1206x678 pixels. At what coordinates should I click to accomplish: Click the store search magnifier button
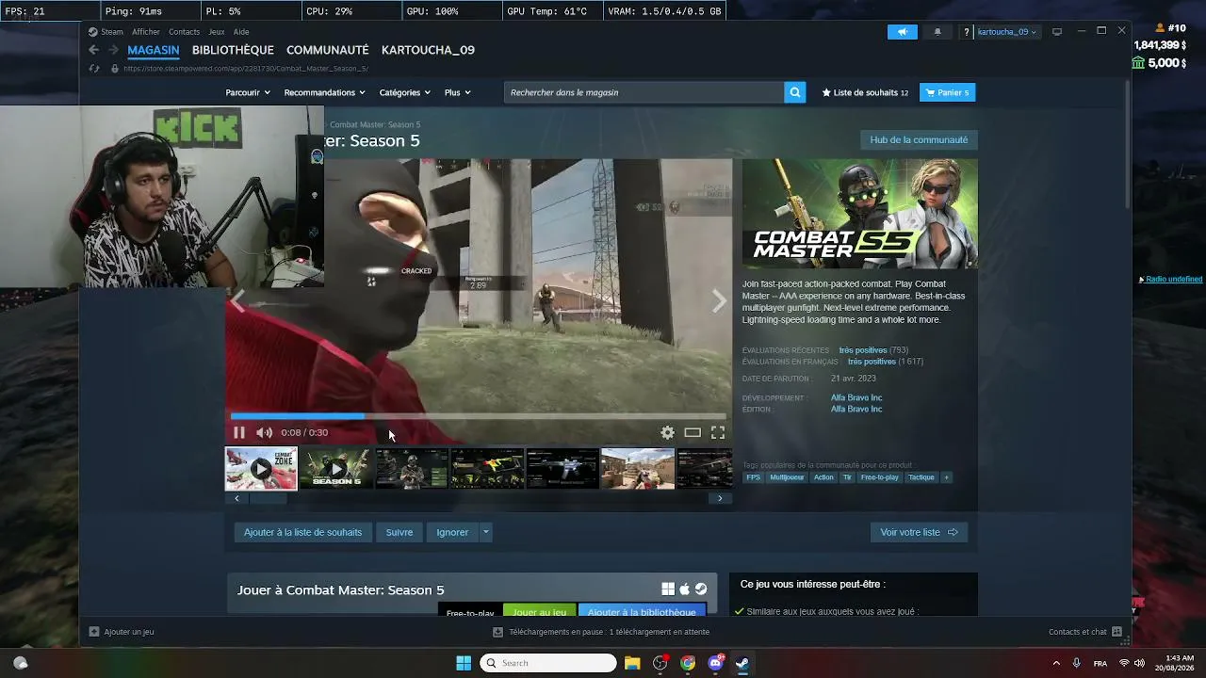(x=795, y=92)
